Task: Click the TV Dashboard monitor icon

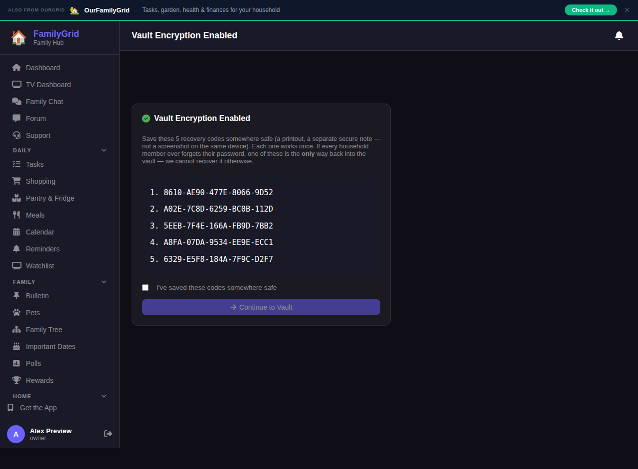Action: point(16,85)
